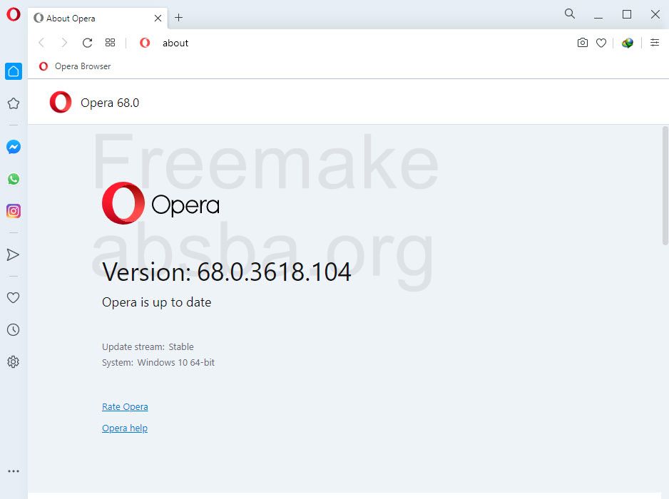
Task: Take a snapshot with camera icon
Action: click(583, 43)
